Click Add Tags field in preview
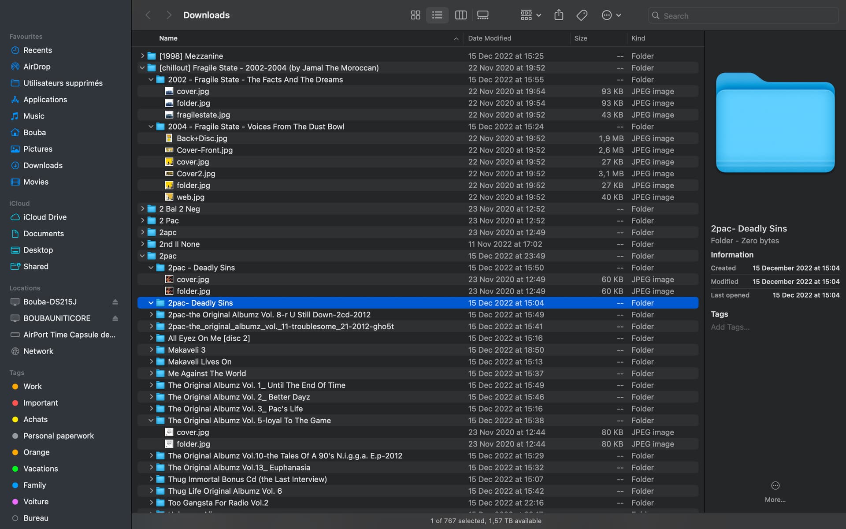 730,327
